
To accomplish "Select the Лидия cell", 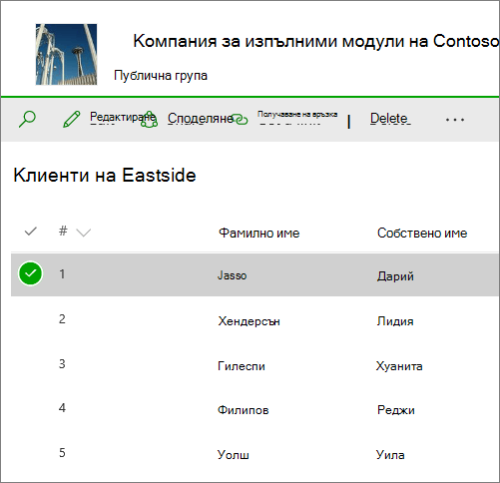I will (x=395, y=321).
